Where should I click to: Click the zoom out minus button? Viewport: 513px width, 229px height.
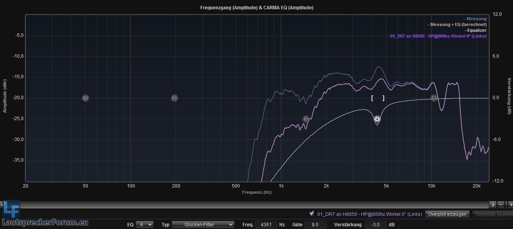[x=501, y=204]
